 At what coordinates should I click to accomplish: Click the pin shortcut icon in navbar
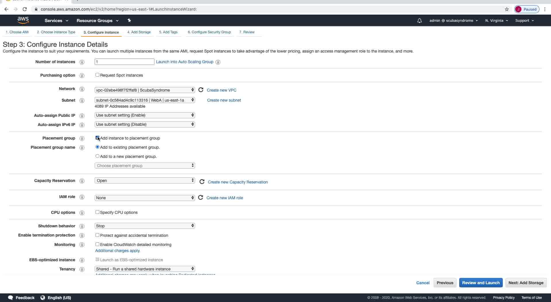129,20
